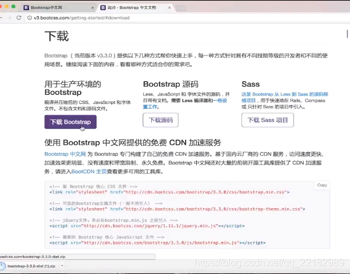Click the 下载 Sass 项目 button
Image resolution: width=350 pixels, height=274 pixels.
(x=268, y=120)
